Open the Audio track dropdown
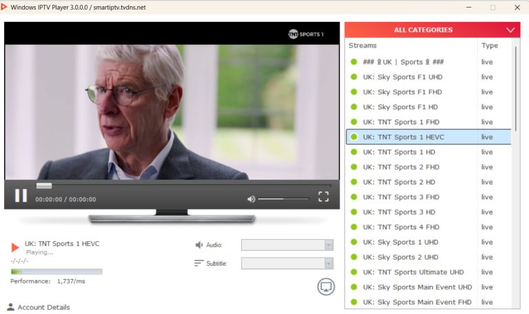 click(x=287, y=245)
